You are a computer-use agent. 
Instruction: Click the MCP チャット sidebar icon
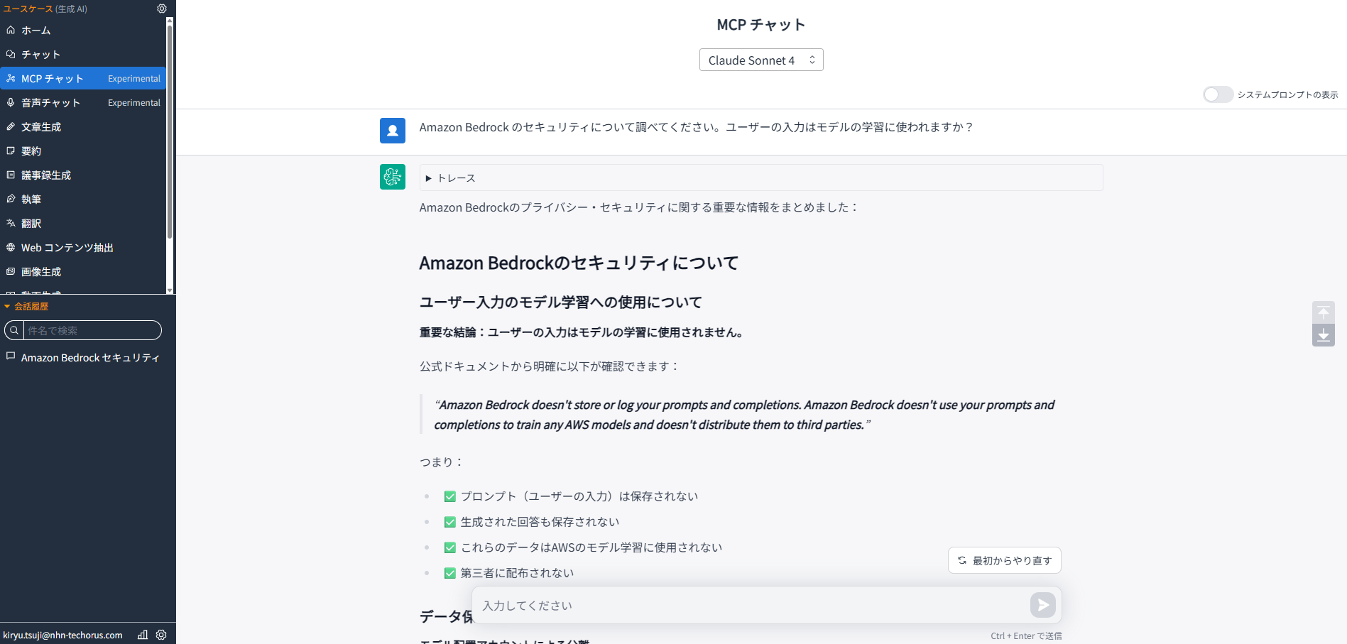coord(11,78)
